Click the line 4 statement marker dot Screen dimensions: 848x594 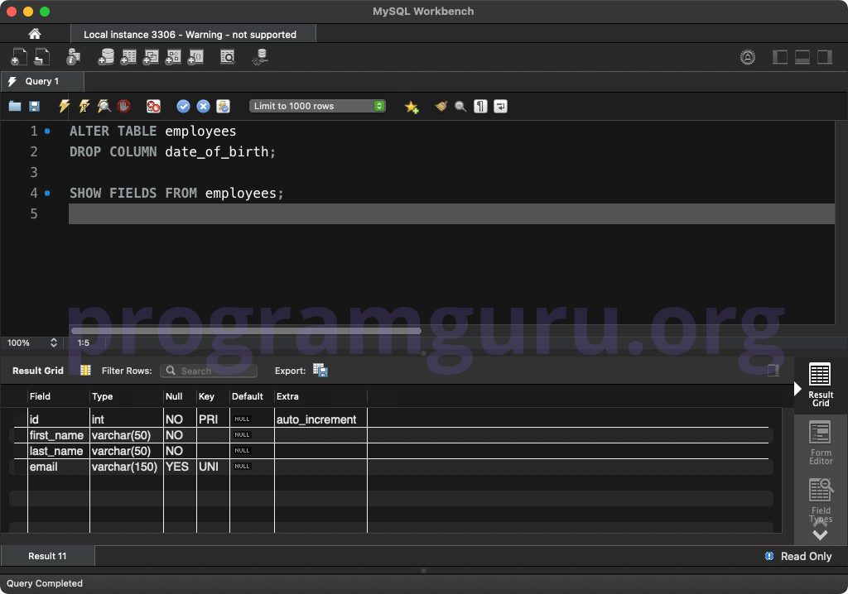point(47,193)
